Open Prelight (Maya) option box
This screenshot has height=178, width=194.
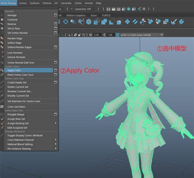(56, 114)
